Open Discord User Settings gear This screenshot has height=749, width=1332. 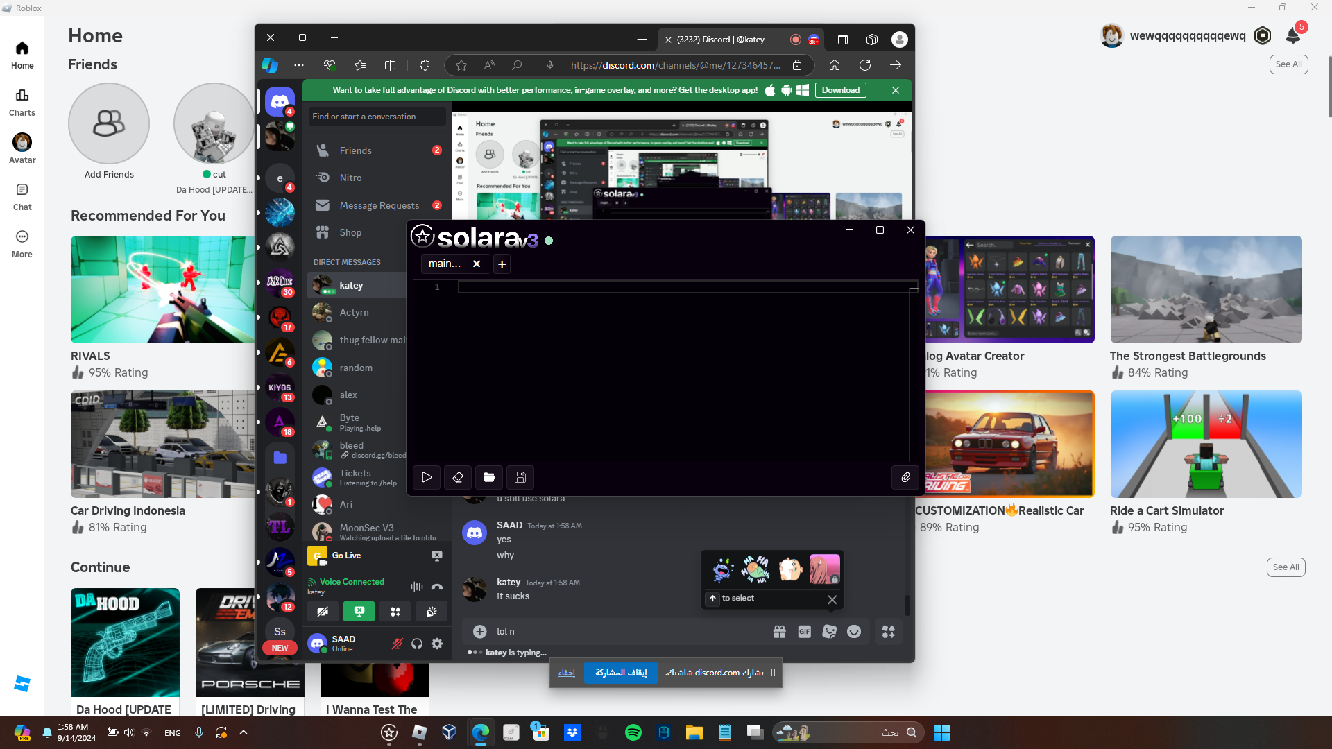pos(437,644)
